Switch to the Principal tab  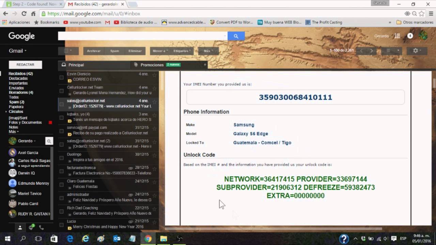[x=94, y=65]
